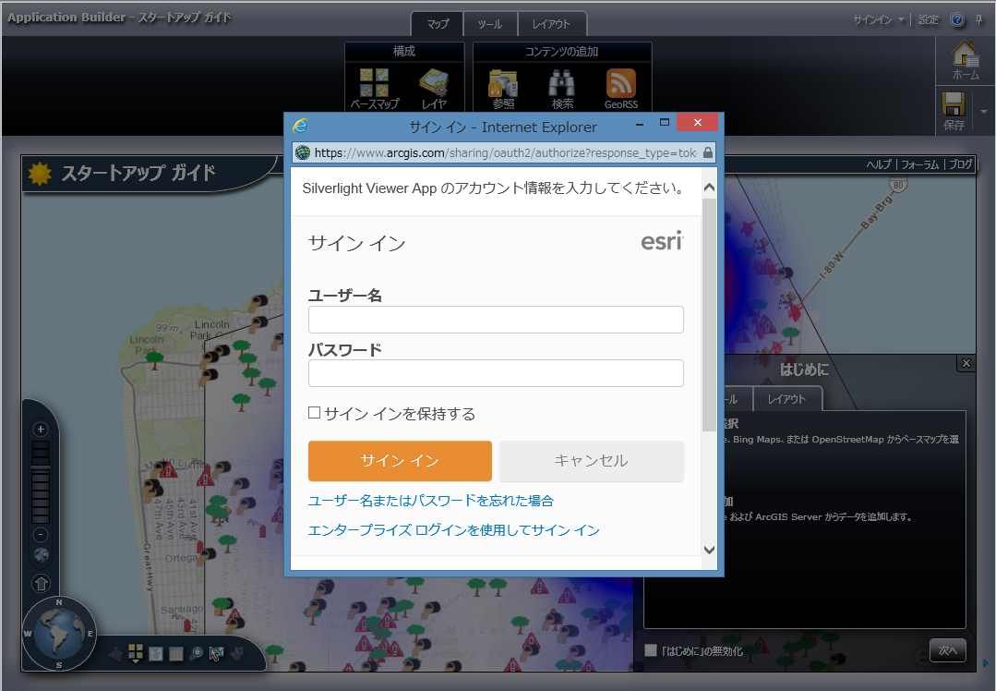Image resolution: width=996 pixels, height=691 pixels.
Task: Open help with the blue question mark icon
Action: (956, 19)
